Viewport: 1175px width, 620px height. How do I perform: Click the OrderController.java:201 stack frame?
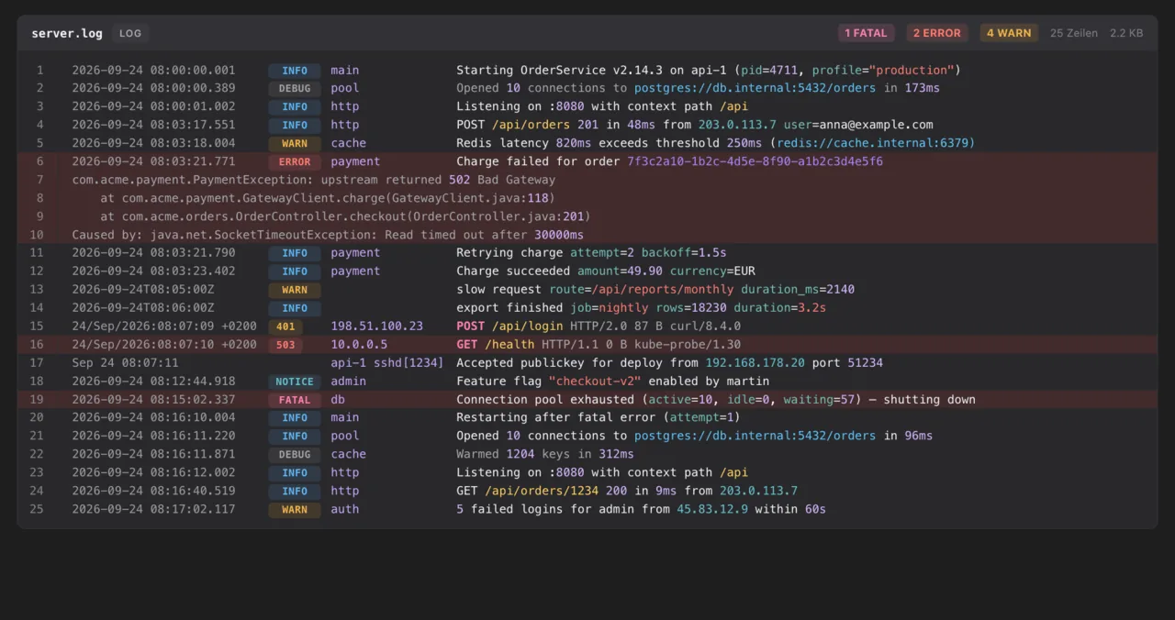(x=345, y=216)
